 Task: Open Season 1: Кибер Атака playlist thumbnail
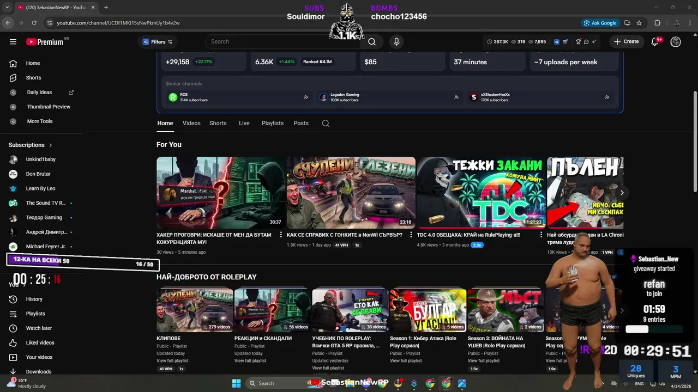click(x=428, y=310)
